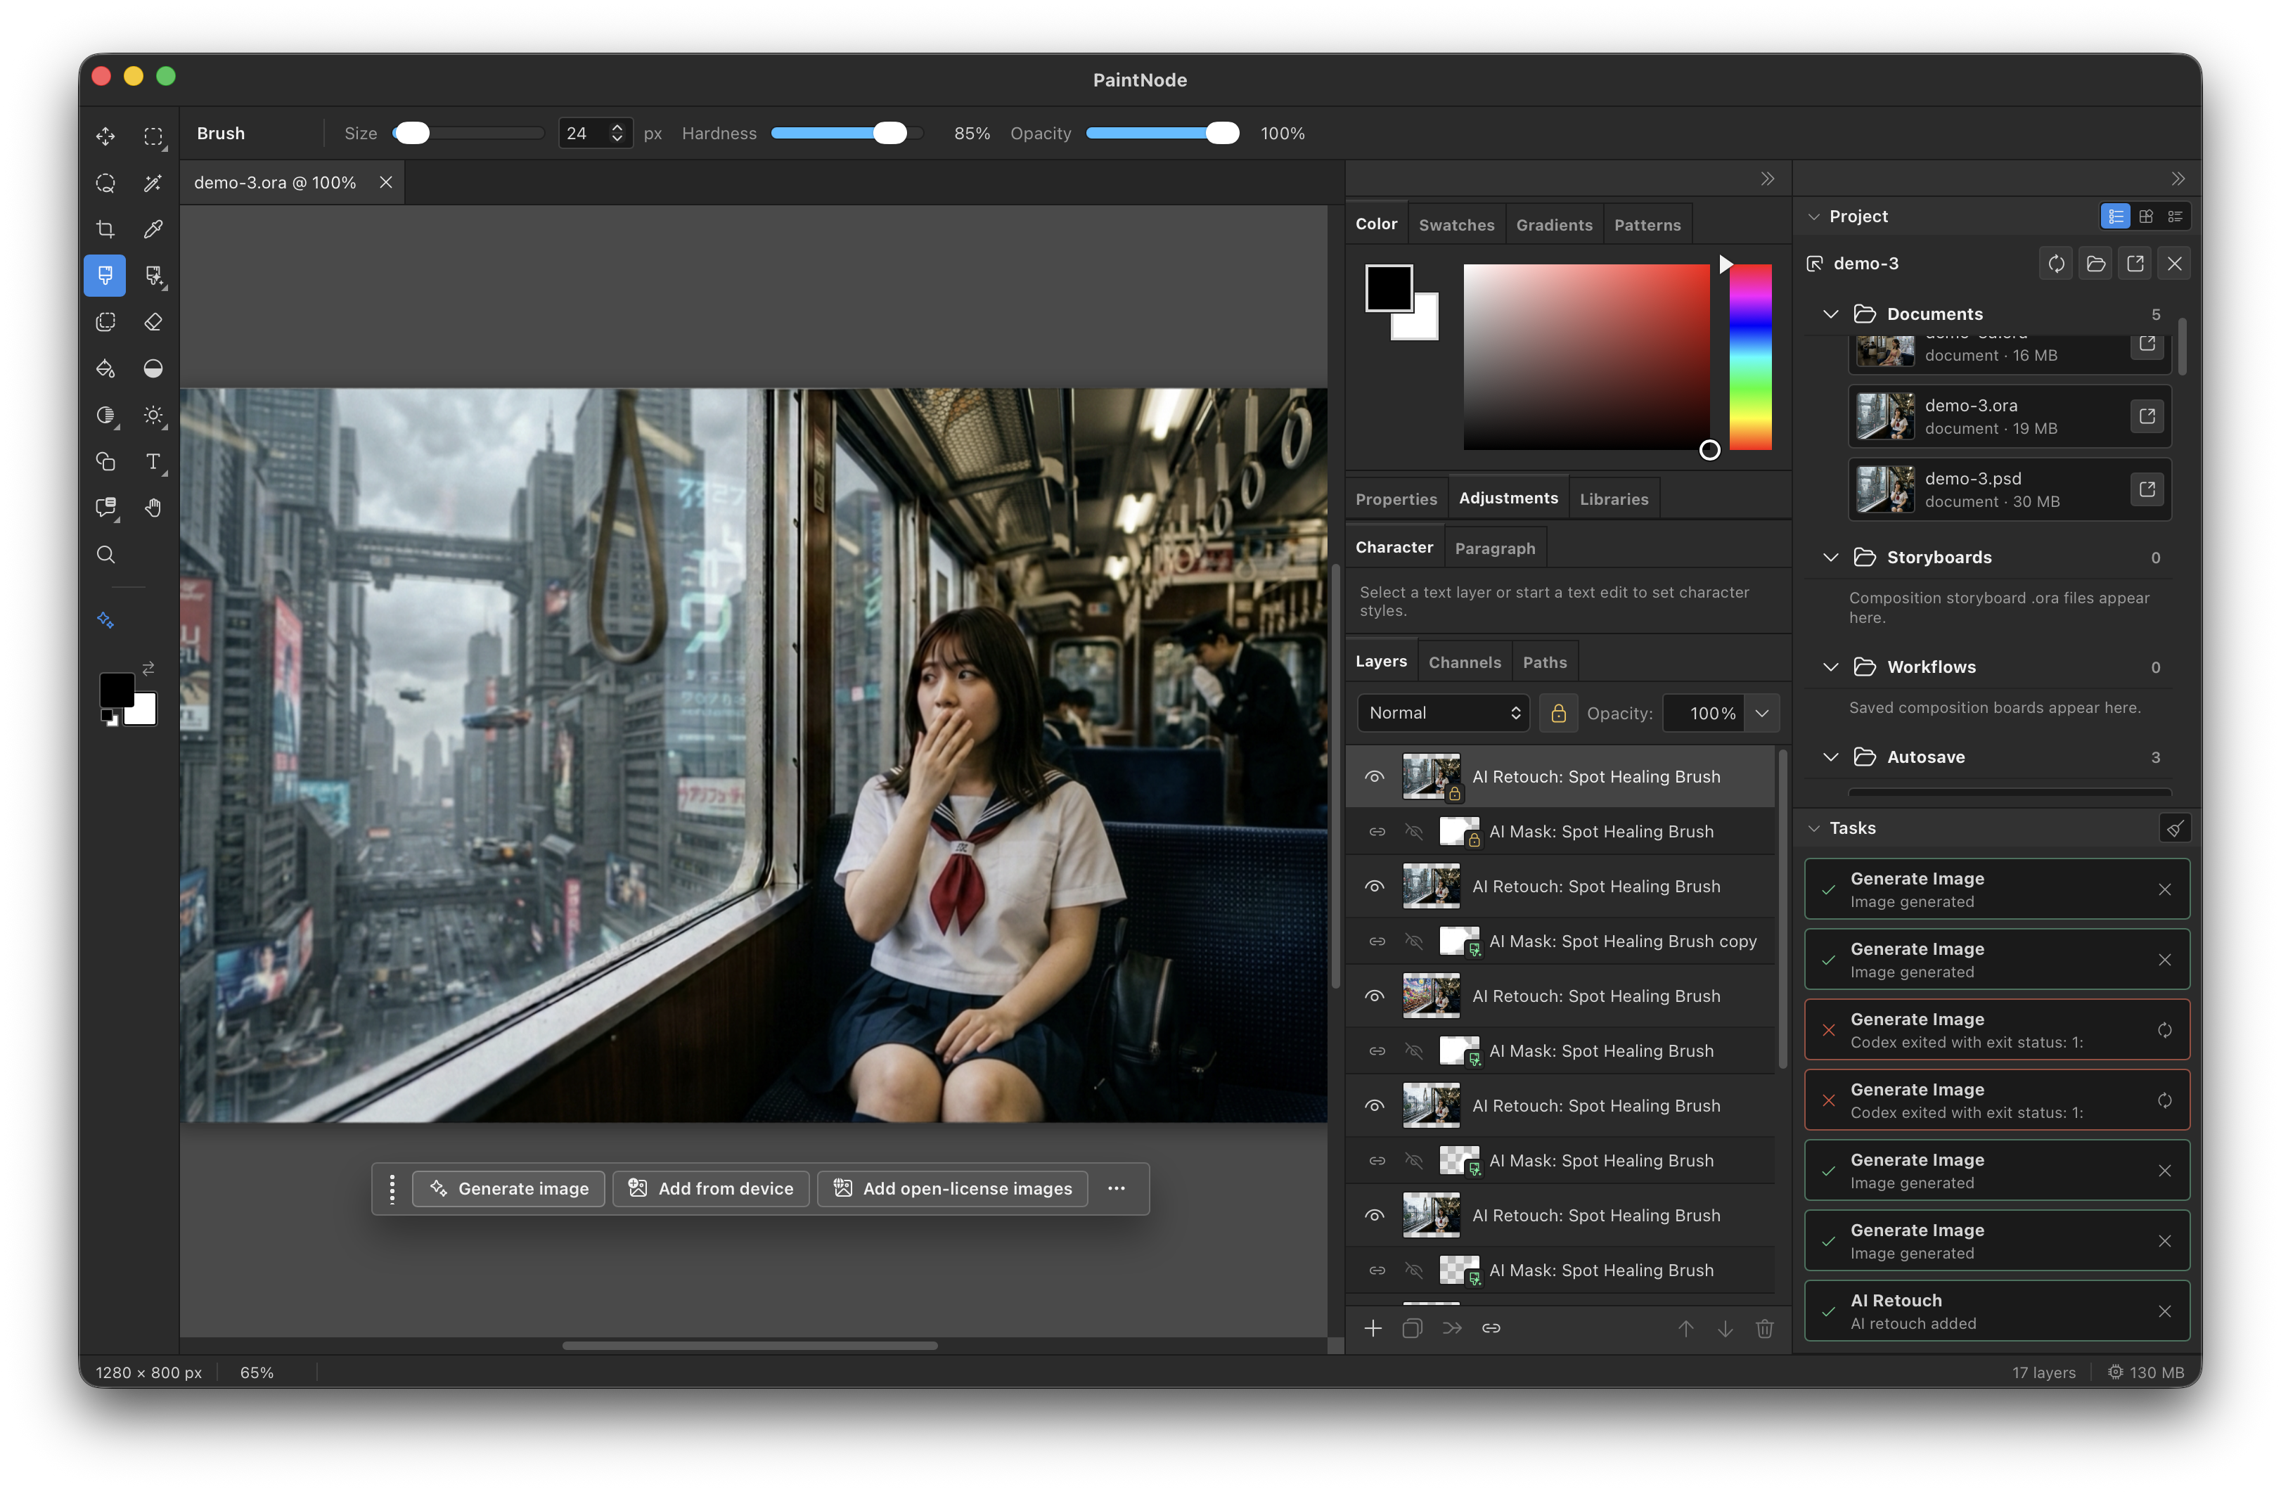Viewport: 2281px width, 1492px height.
Task: Switch Project panel to list view
Action: pyautogui.click(x=2115, y=217)
